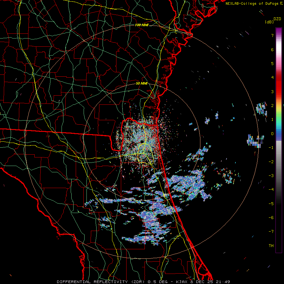Select the 1 dB scale tick label
Screen dimensions: 284x284
tap(272, 120)
